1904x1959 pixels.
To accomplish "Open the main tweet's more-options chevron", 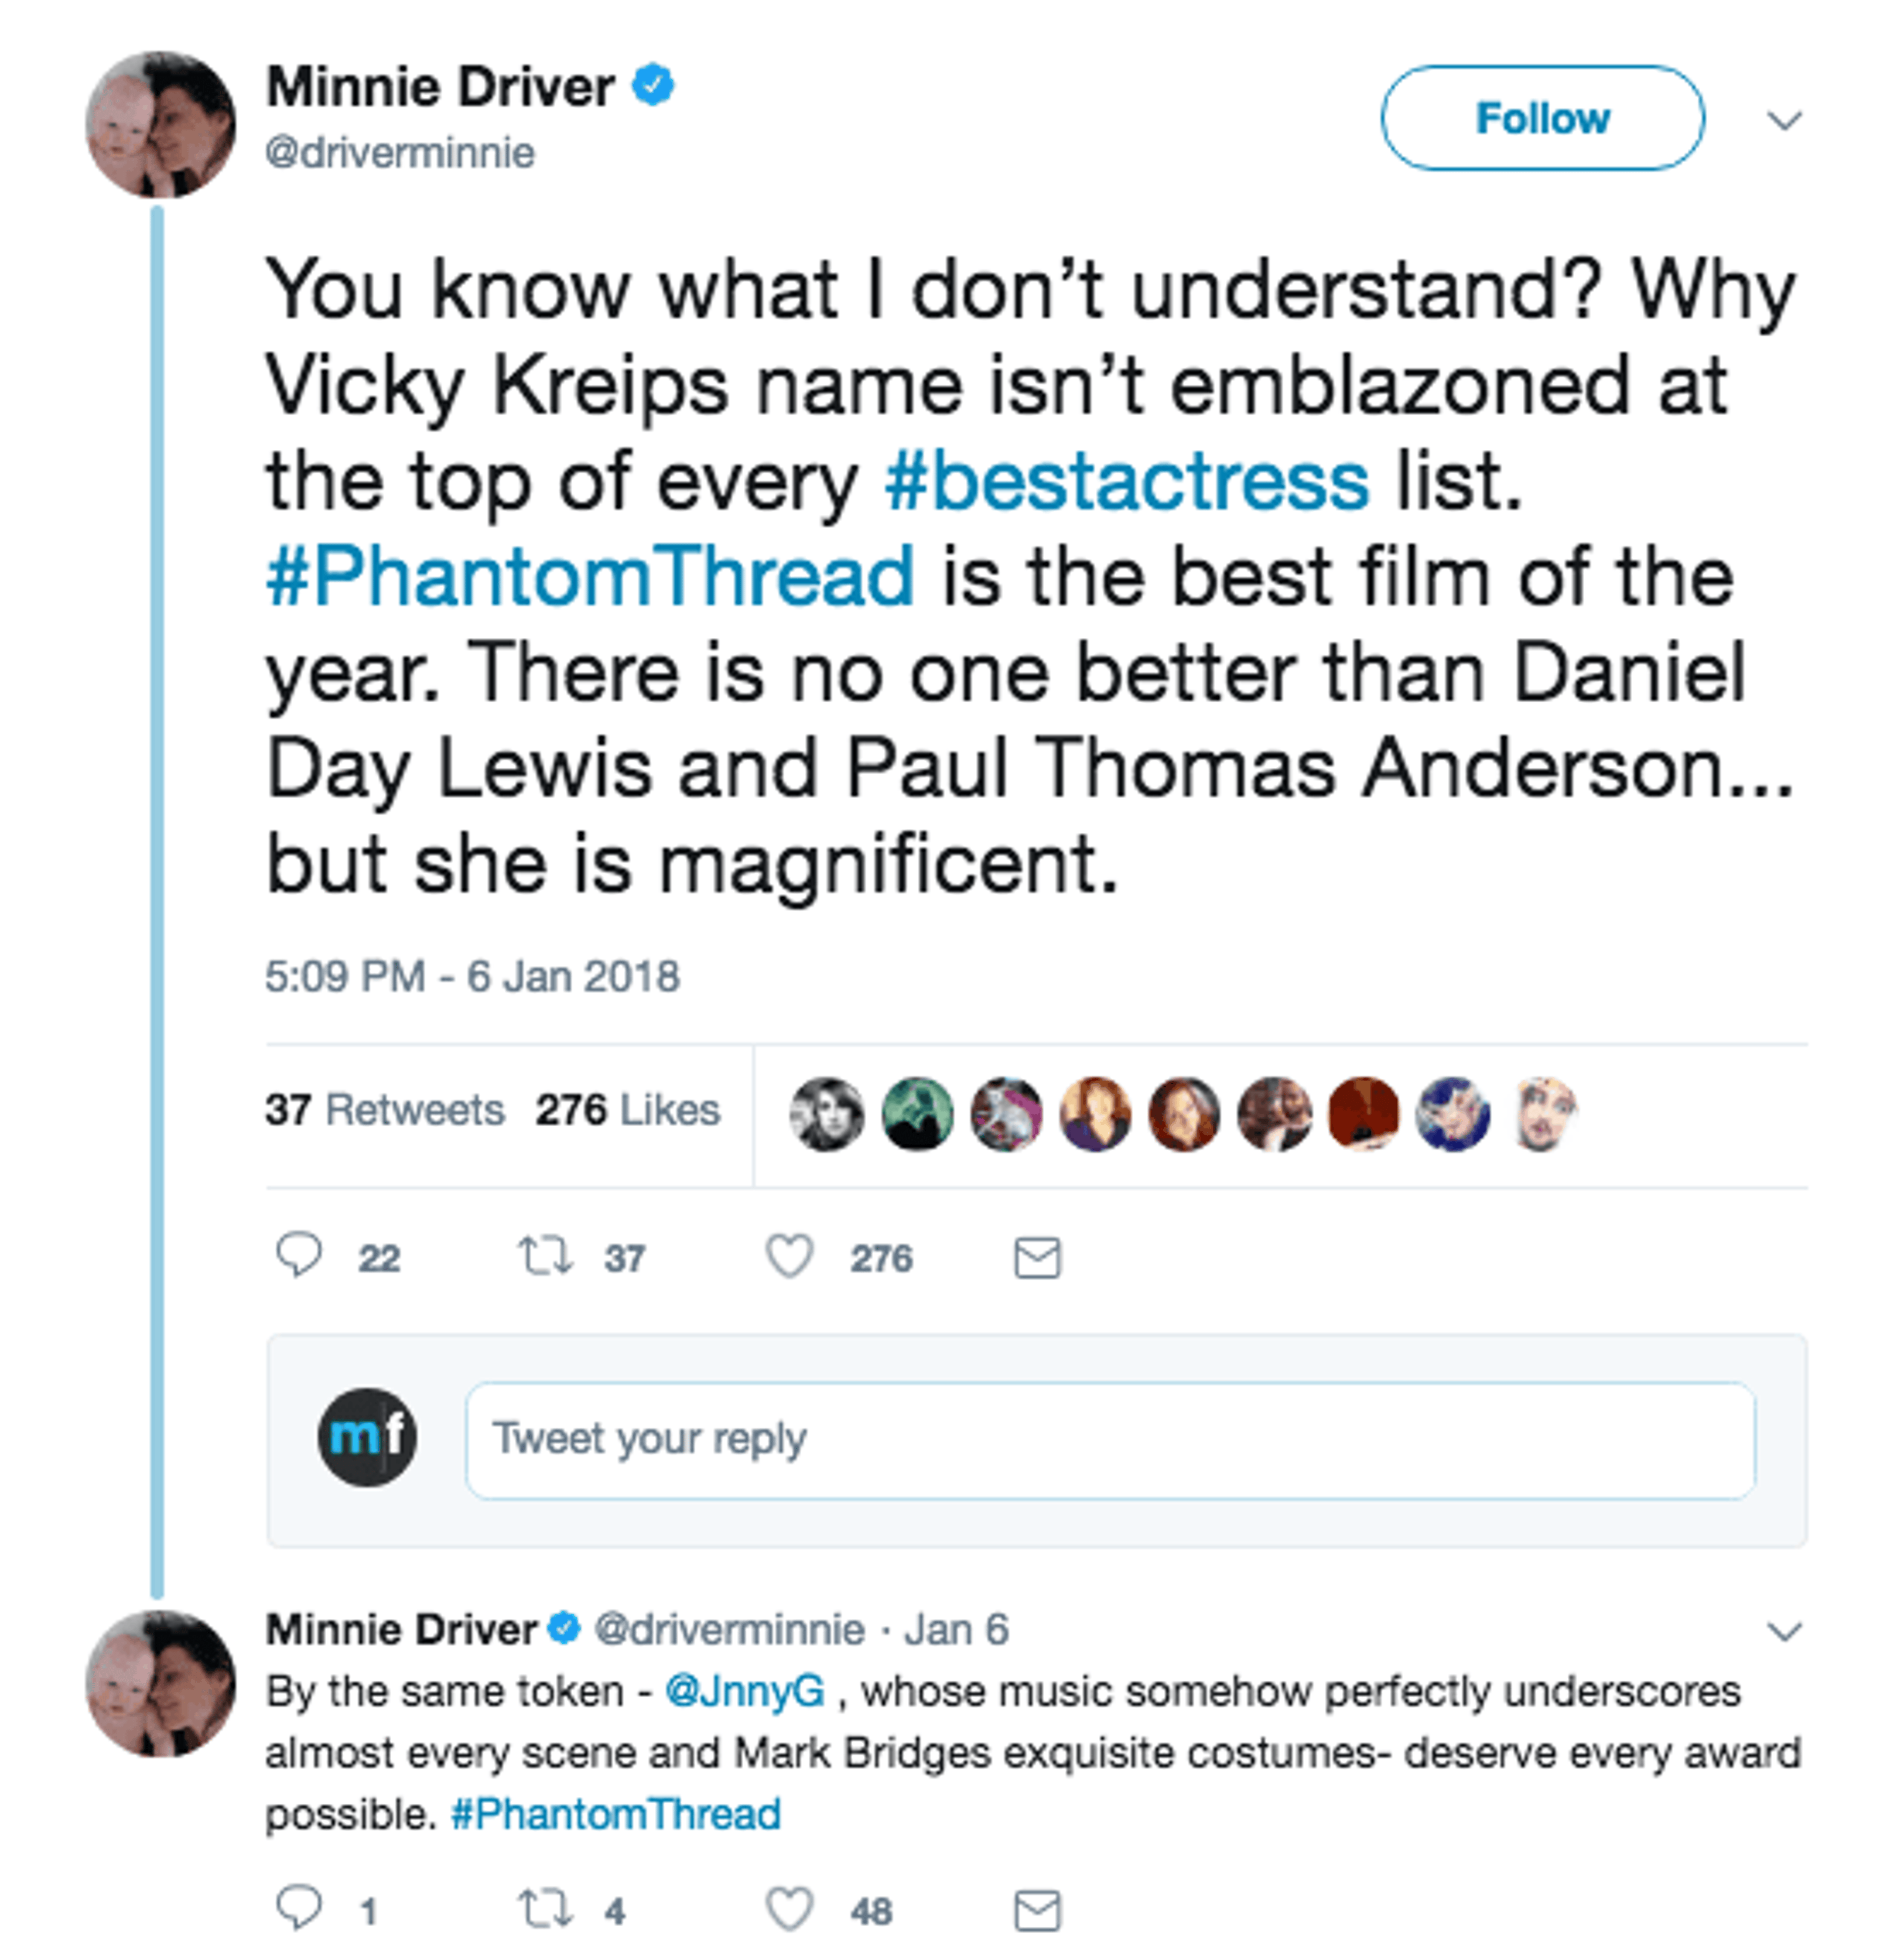I will (1784, 121).
